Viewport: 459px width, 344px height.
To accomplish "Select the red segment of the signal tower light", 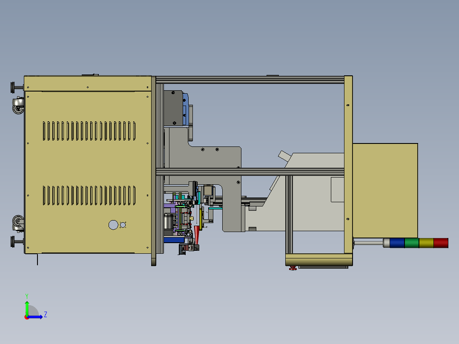I will click(441, 243).
